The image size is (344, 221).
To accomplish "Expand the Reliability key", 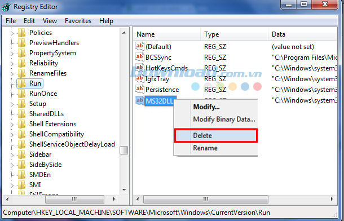I will 12,64.
